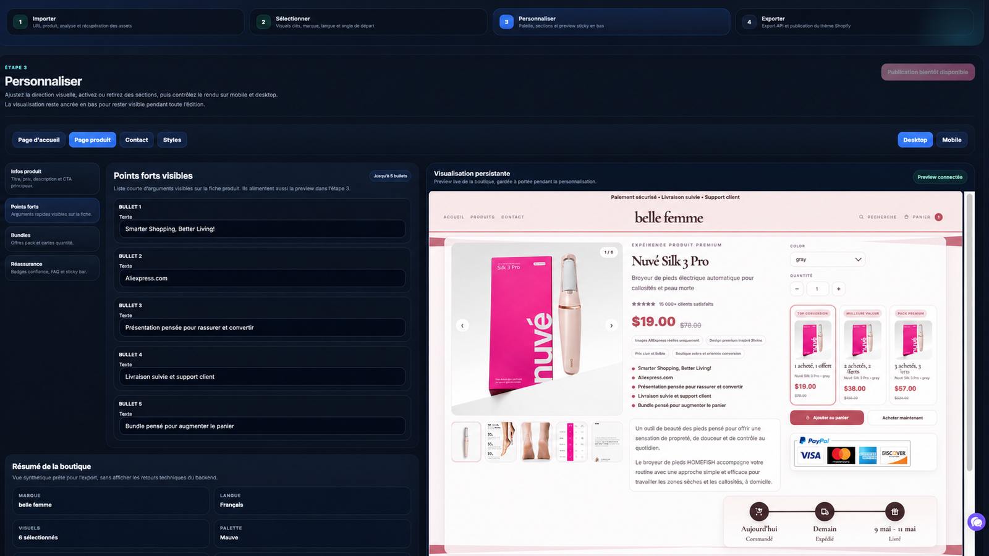The height and width of the screenshot is (556, 989).
Task: Select the 1 acheté 1 offert bundle card
Action: (813, 354)
